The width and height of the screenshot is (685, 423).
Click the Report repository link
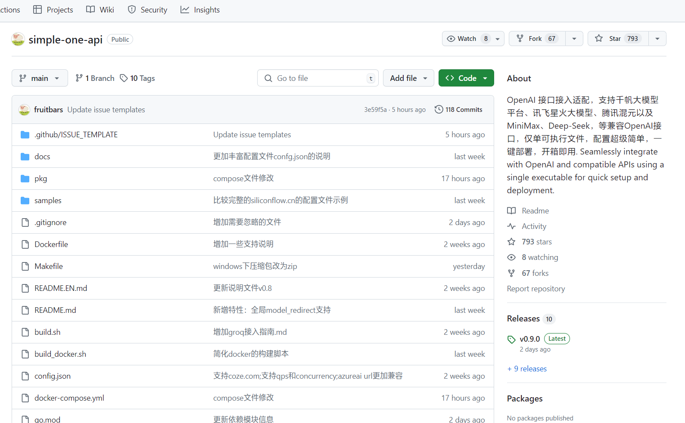pyautogui.click(x=536, y=289)
